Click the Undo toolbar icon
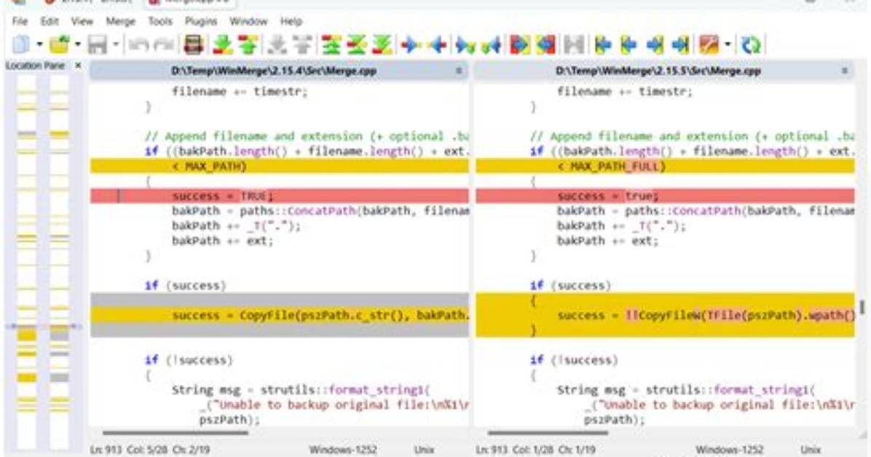Screen dimensions: 871x457 tap(138, 44)
